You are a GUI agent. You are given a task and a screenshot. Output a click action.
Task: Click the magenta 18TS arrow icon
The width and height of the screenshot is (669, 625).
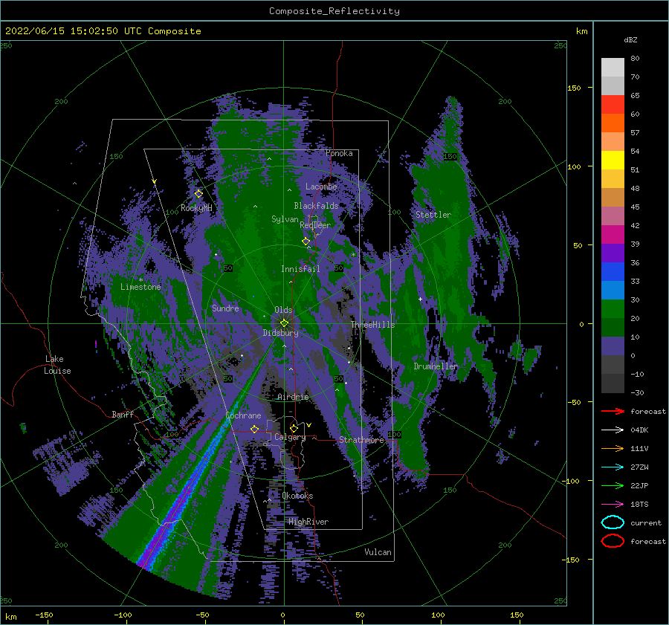(x=613, y=505)
